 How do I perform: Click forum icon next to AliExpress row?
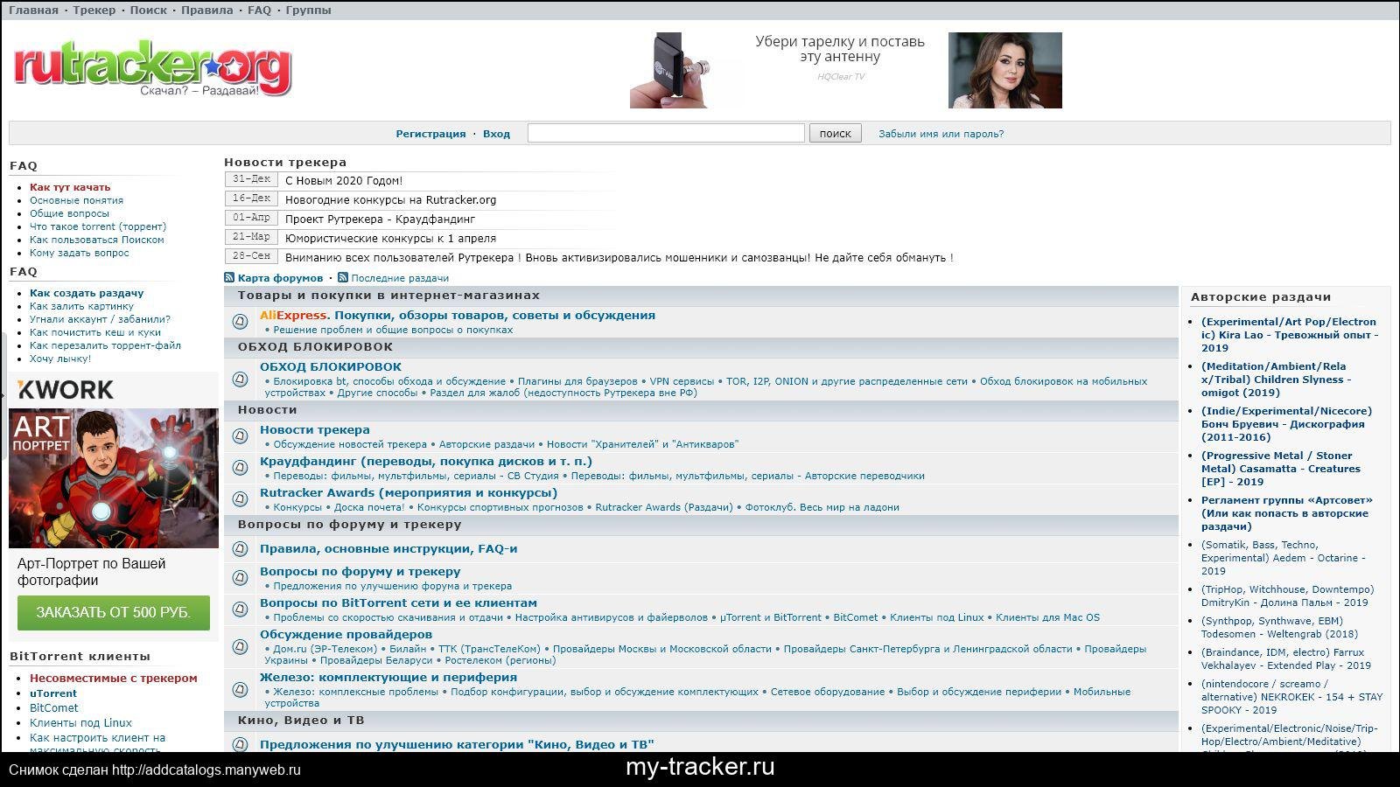click(241, 322)
